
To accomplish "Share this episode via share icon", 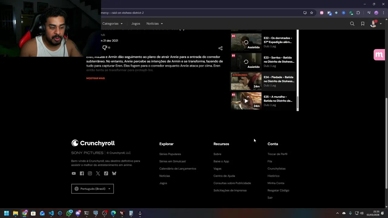I will (220, 48).
